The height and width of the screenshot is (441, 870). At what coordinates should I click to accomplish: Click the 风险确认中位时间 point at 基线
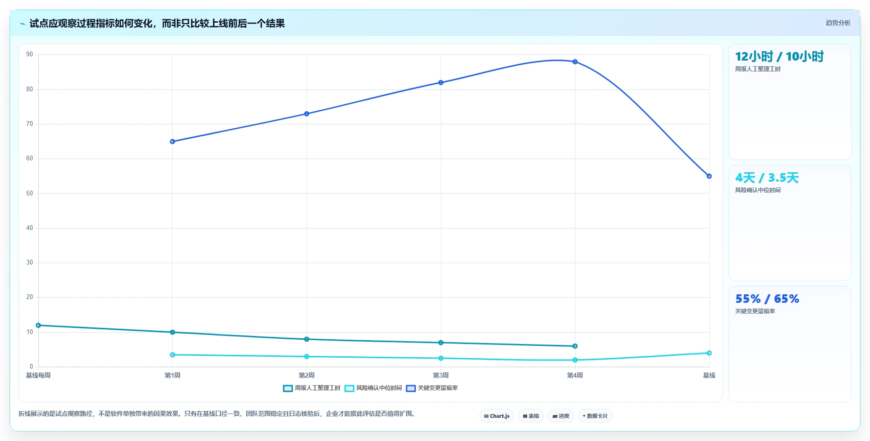pyautogui.click(x=709, y=353)
